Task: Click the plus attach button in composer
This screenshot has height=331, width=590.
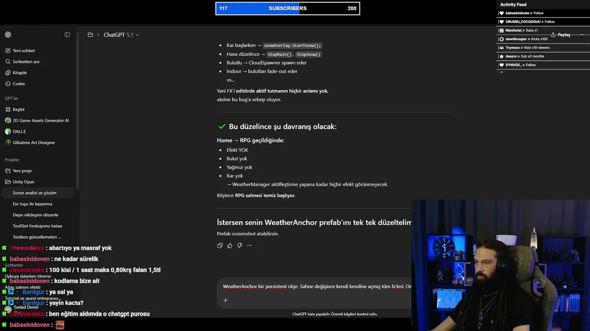Action: (225, 300)
